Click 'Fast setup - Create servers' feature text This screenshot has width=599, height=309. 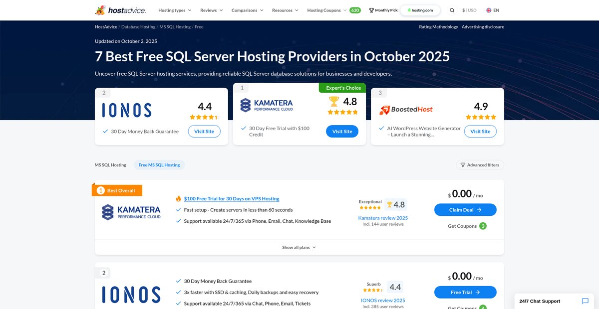click(x=239, y=210)
